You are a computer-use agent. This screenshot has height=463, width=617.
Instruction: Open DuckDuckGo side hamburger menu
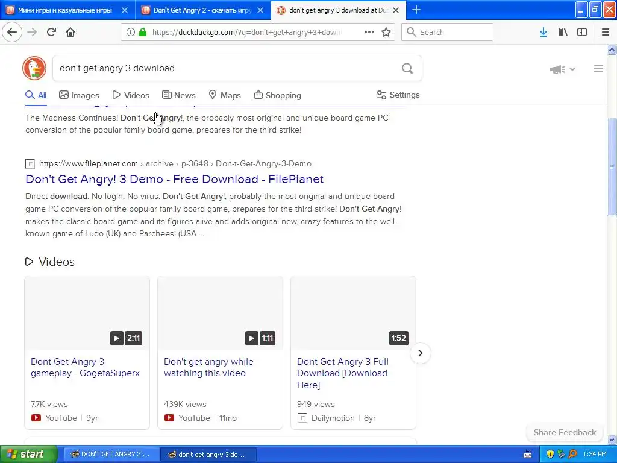[x=598, y=69]
